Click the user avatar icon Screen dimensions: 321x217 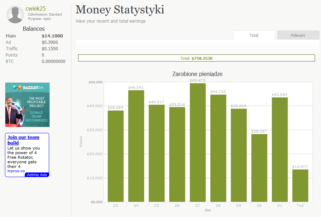click(x=15, y=14)
